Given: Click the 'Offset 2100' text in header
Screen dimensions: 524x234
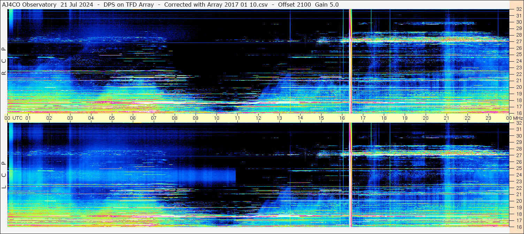Looking at the screenshot, I should point(295,5).
